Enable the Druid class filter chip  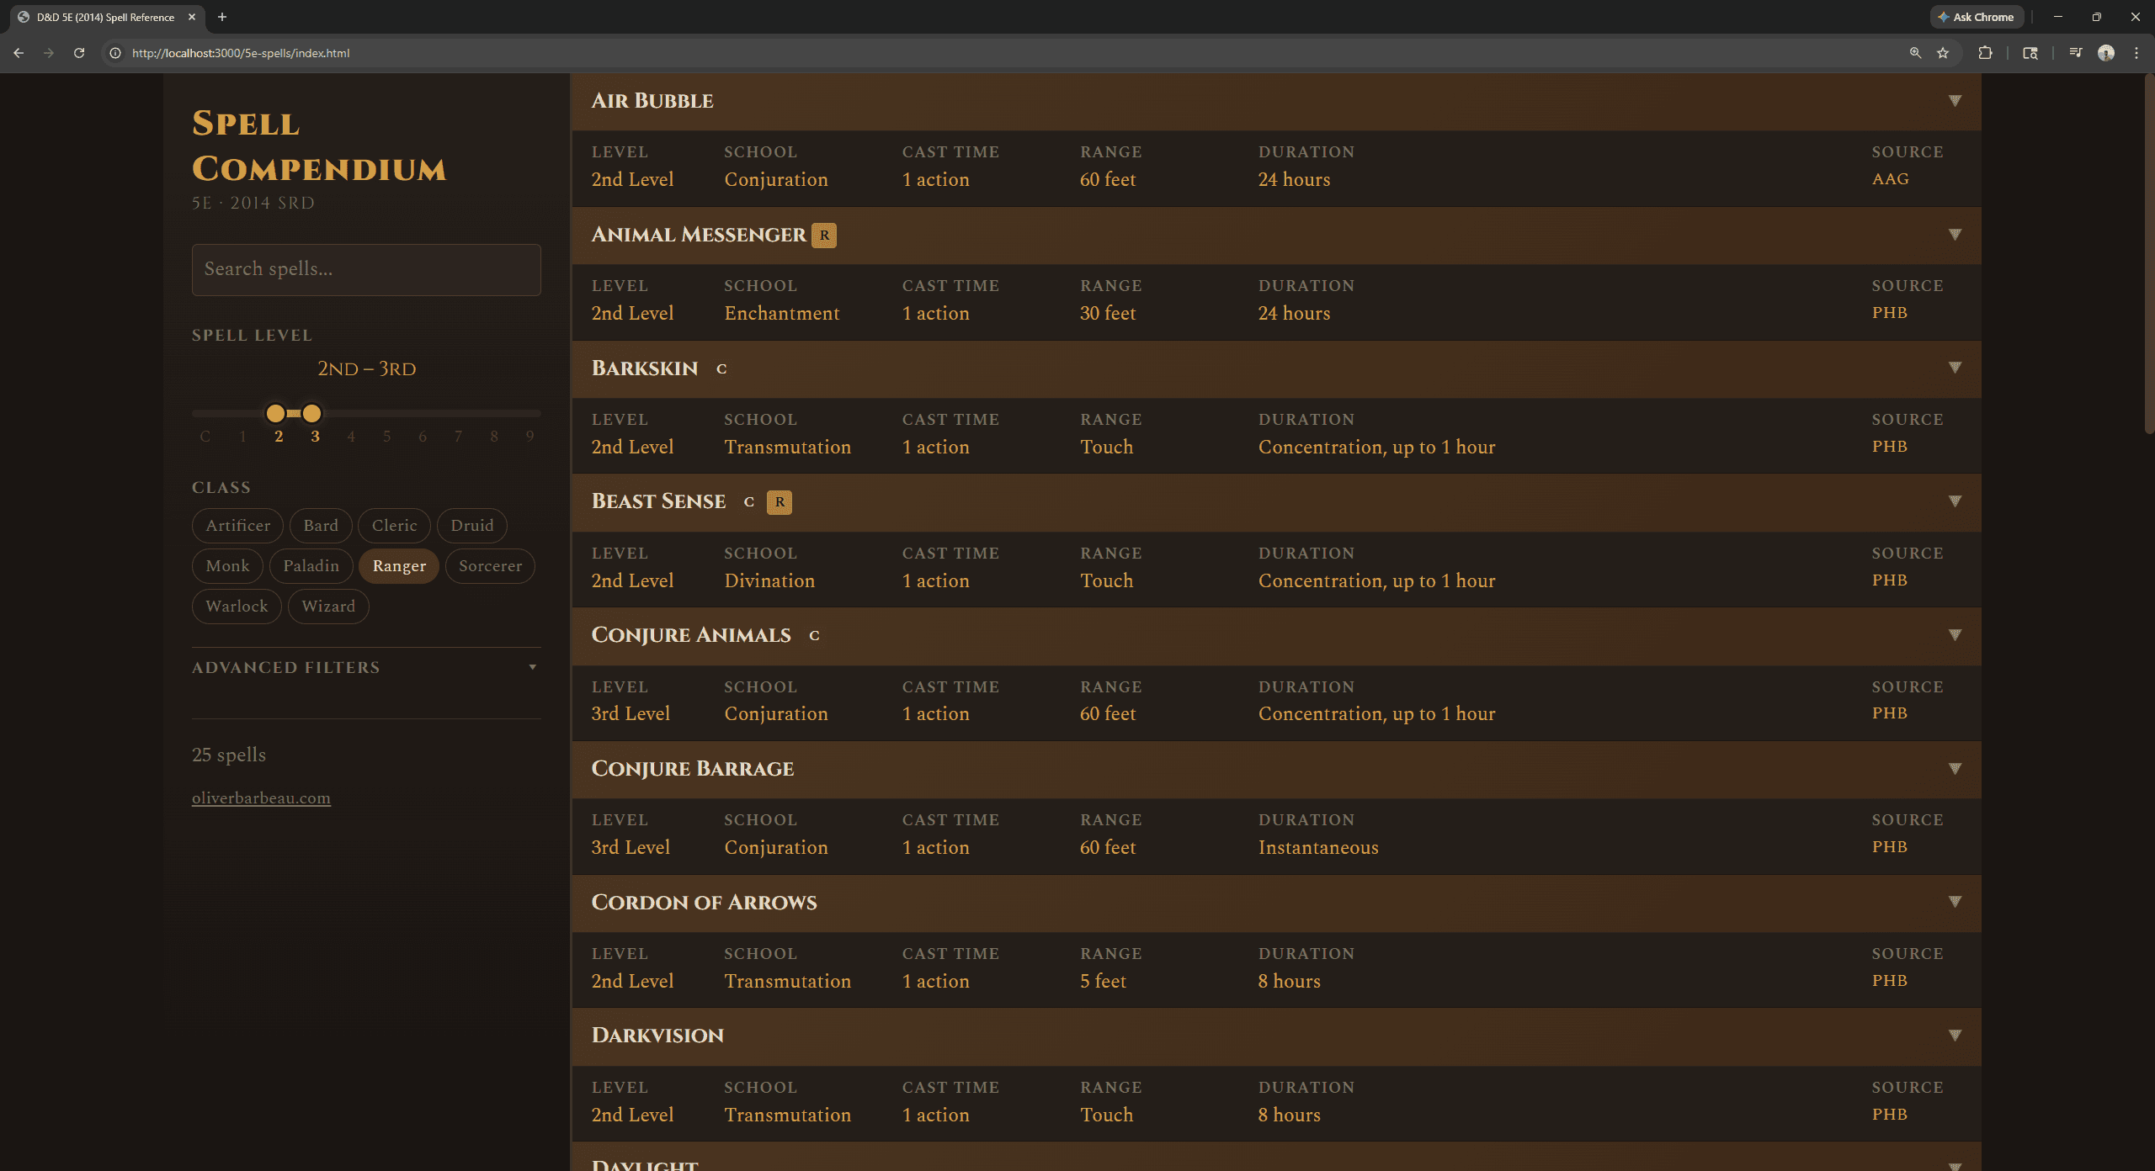click(471, 526)
